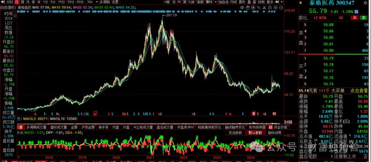Select the 融资融券变化 indicator tab

pos(235,127)
